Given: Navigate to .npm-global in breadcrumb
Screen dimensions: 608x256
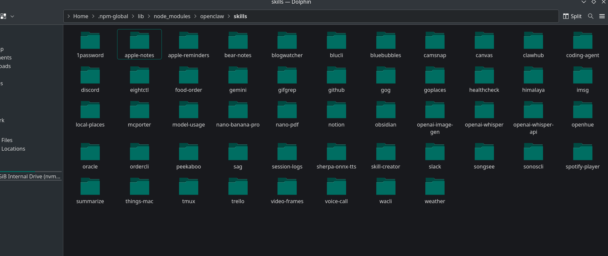Looking at the screenshot, I should [x=113, y=16].
